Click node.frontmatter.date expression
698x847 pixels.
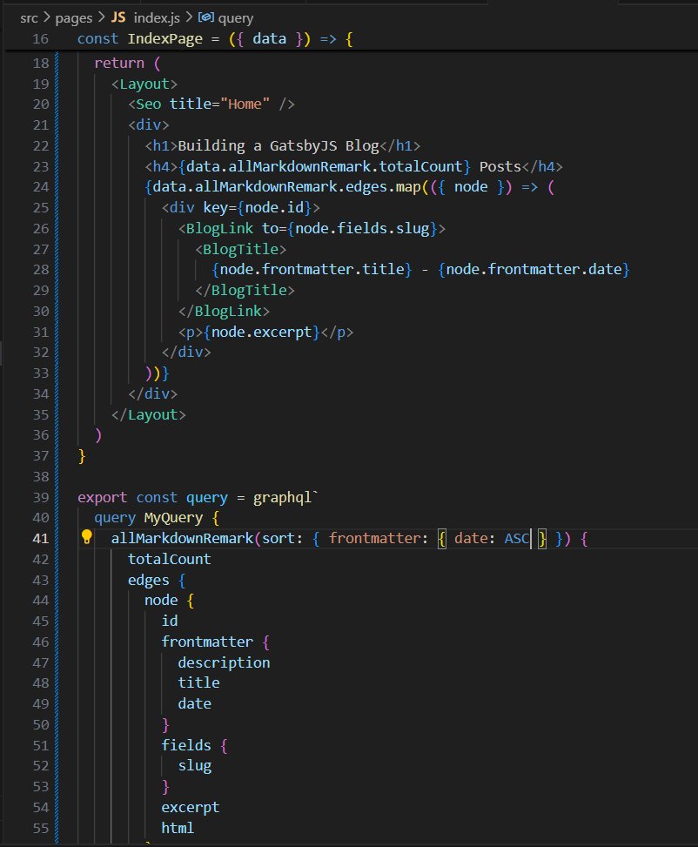534,270
